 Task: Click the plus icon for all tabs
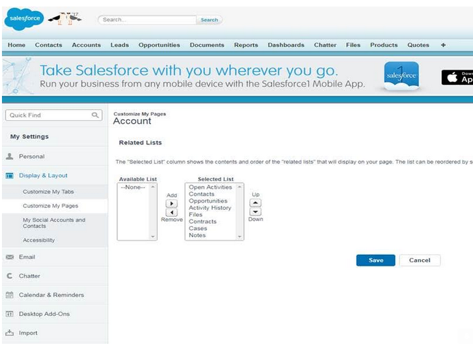443,45
